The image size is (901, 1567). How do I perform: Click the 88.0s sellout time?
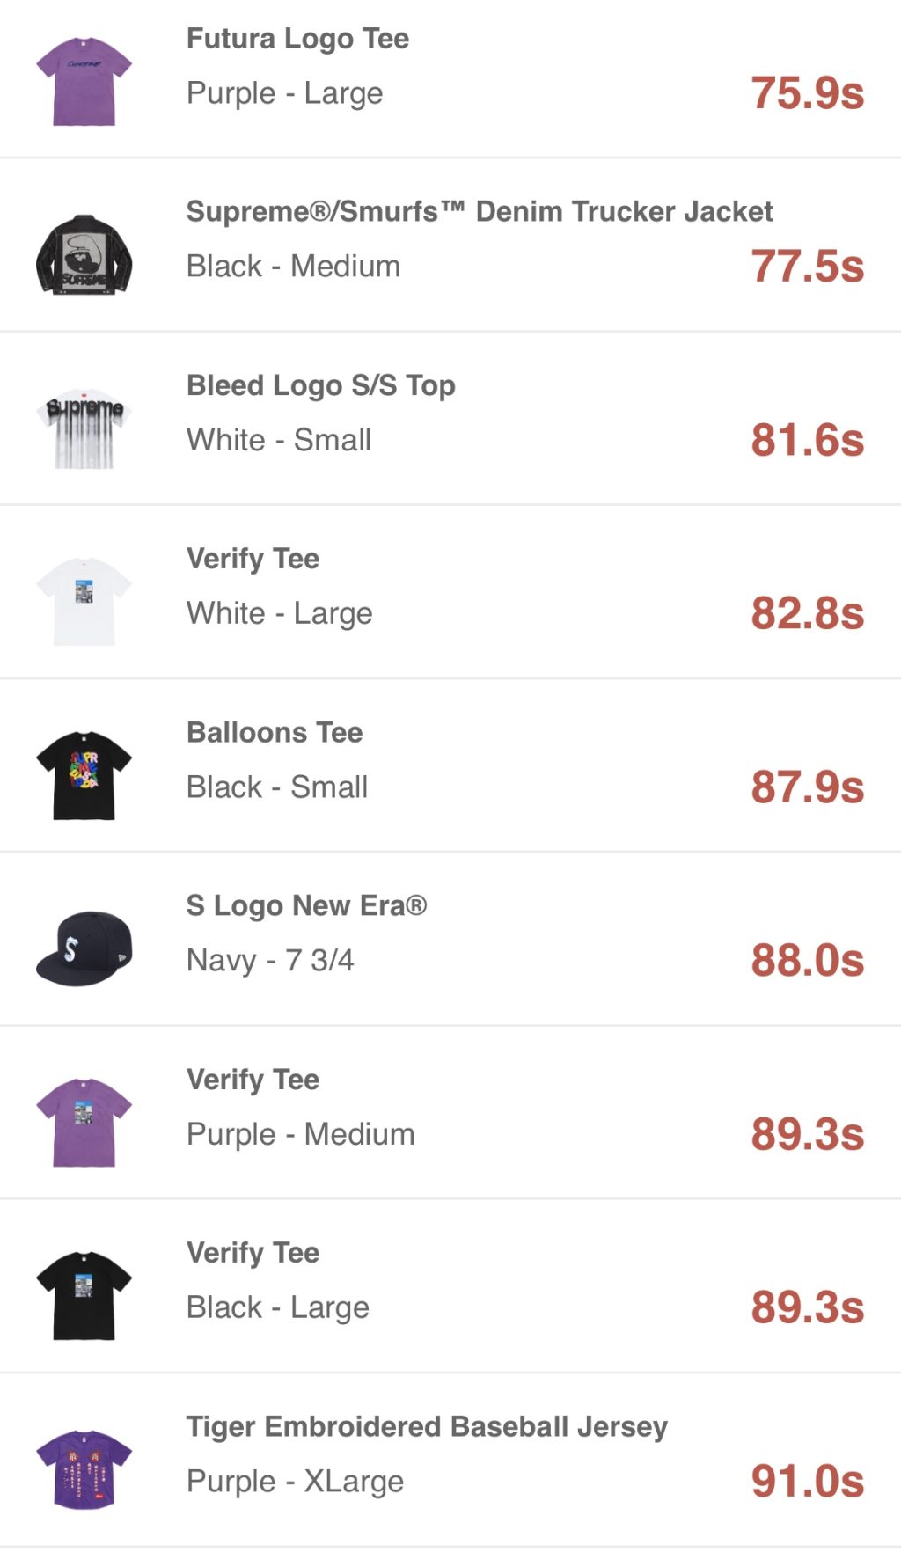807,960
